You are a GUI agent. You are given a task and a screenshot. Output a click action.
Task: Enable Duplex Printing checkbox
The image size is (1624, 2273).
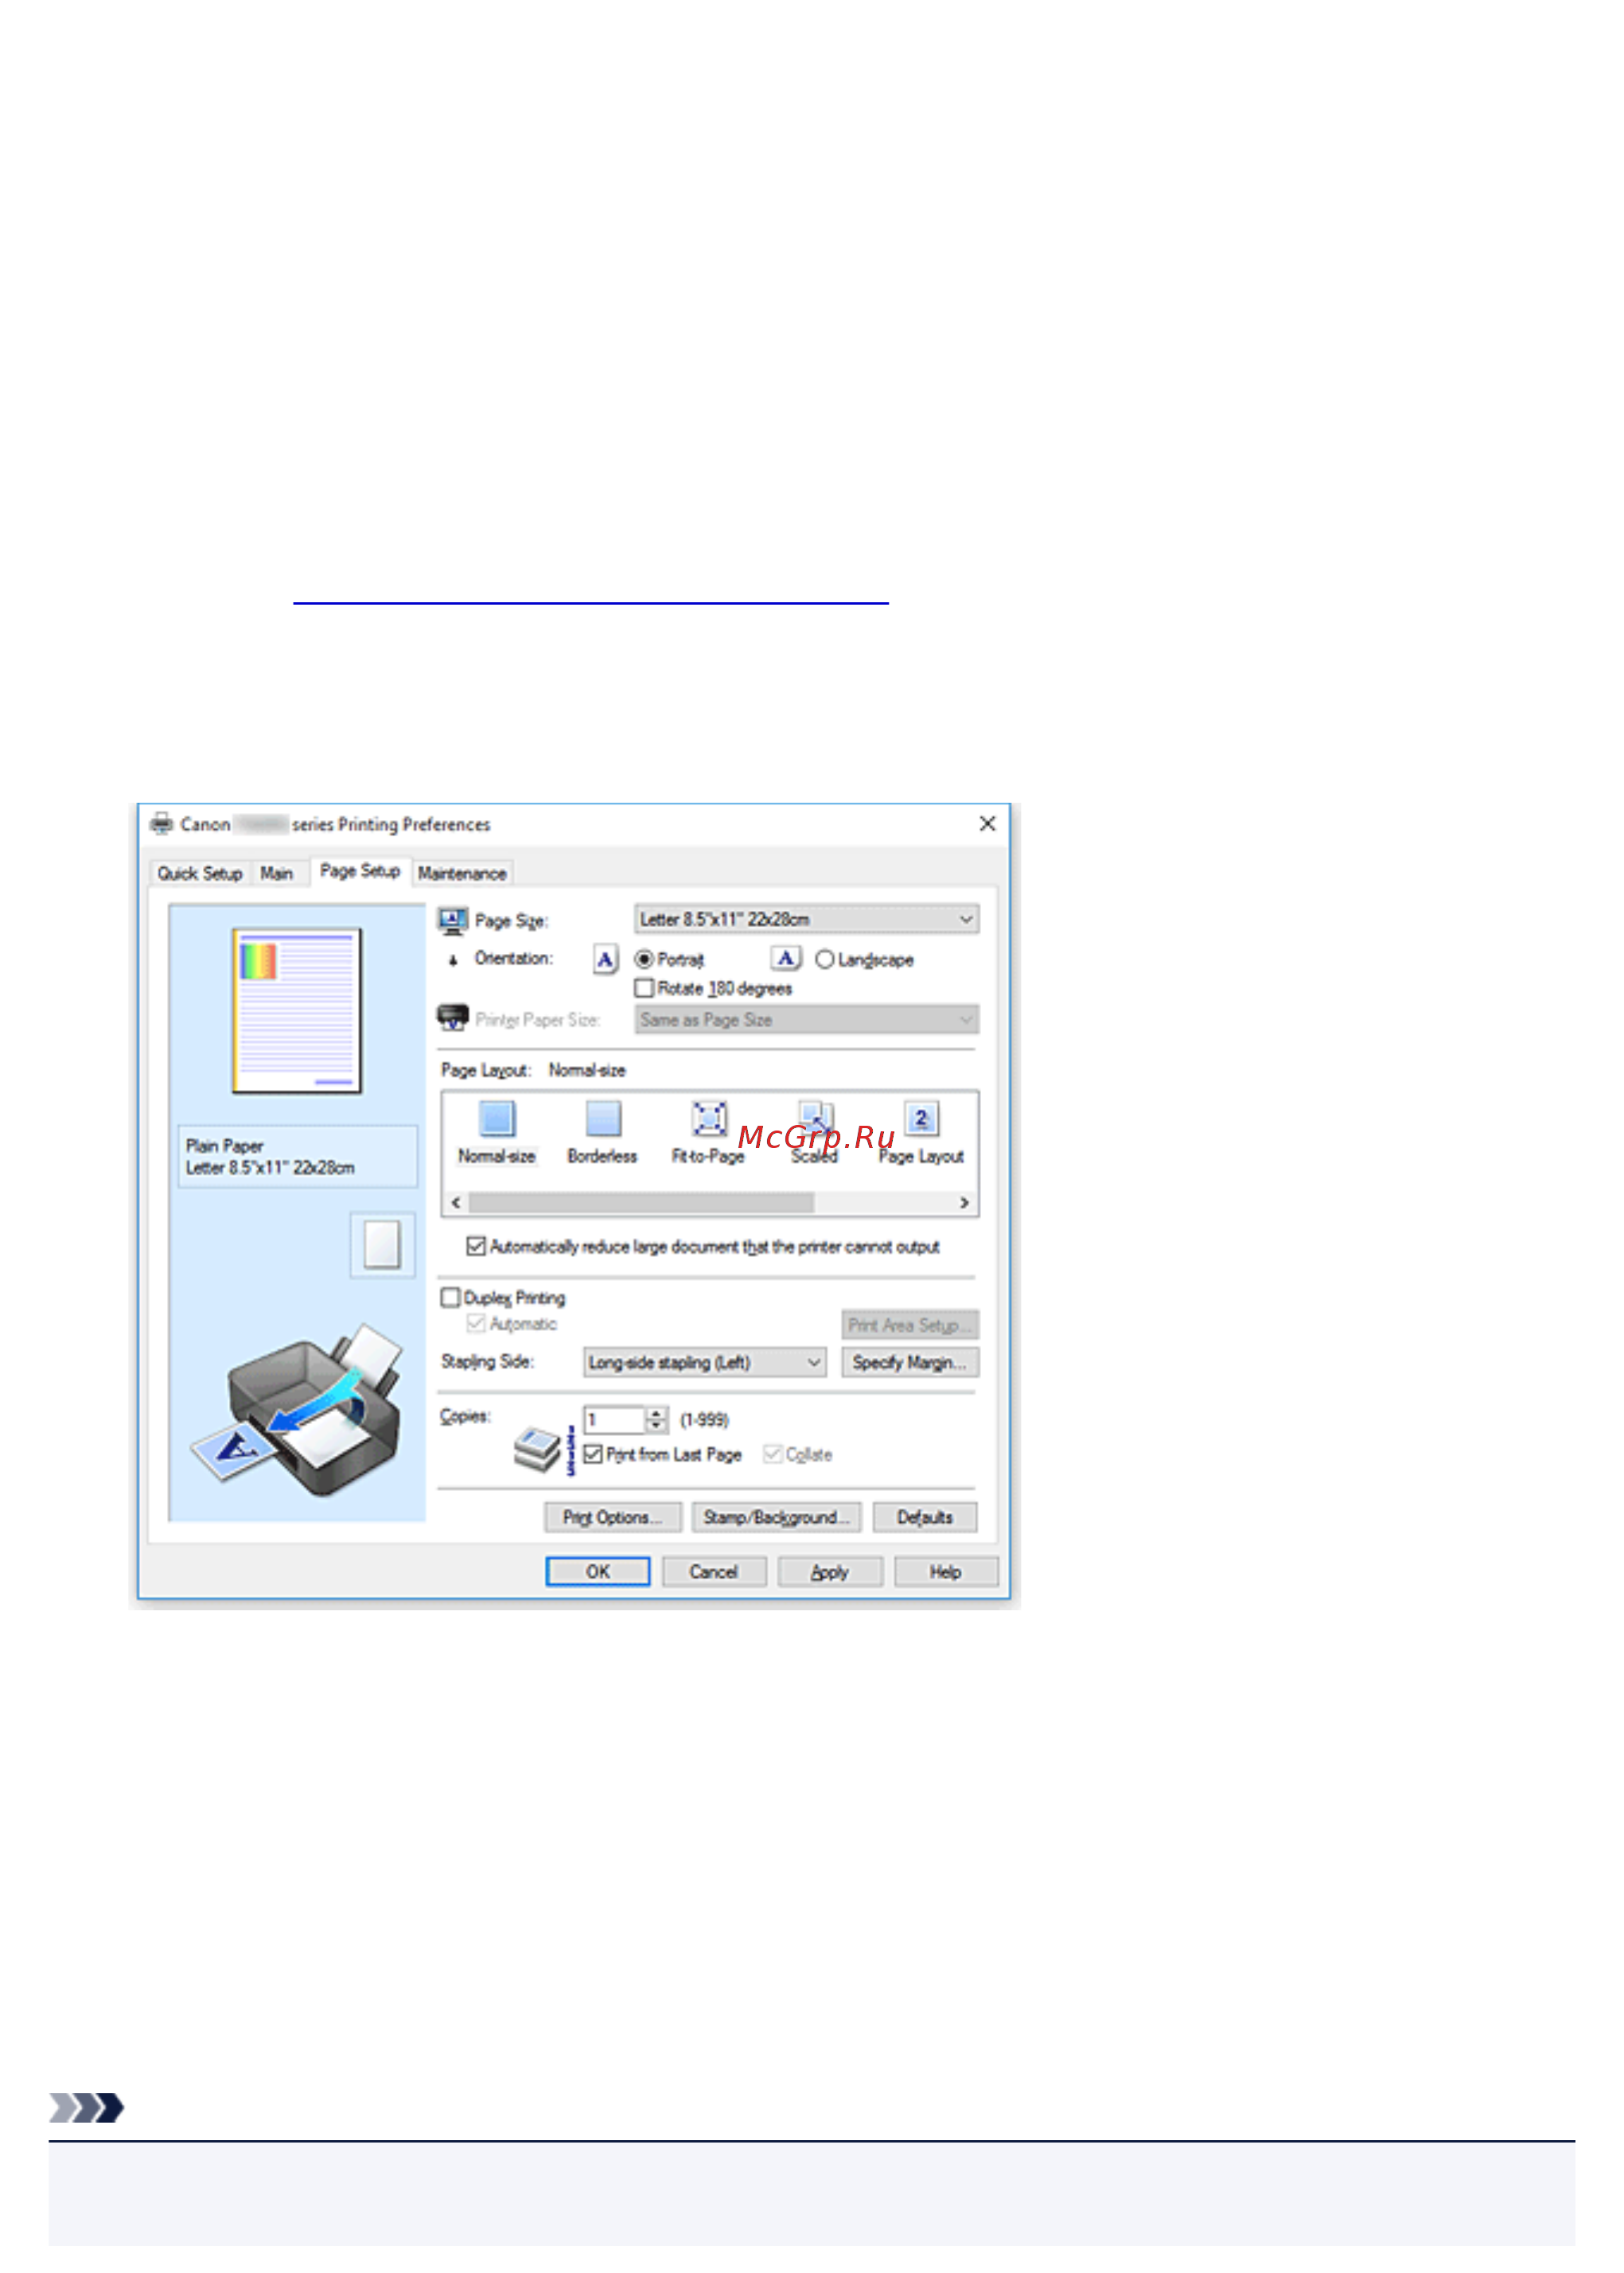click(x=450, y=1298)
